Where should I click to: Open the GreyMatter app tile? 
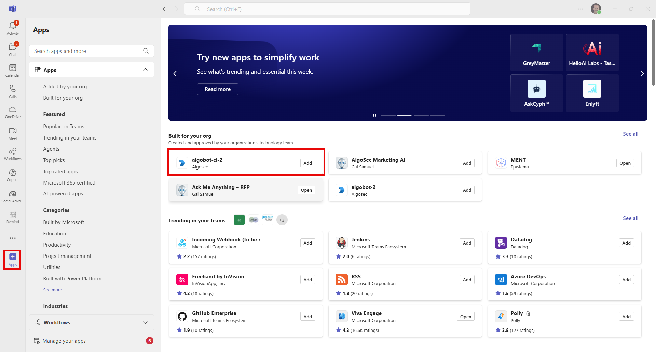coord(536,53)
